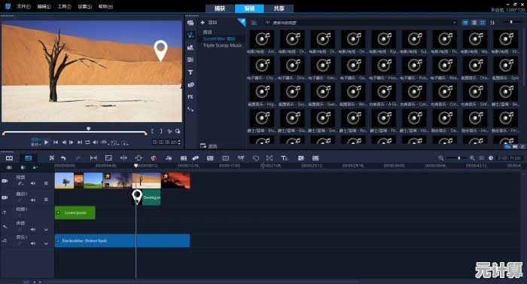This screenshot has height=284, width=527.
Task: Switch to Storyboard view icon
Action: (9, 157)
